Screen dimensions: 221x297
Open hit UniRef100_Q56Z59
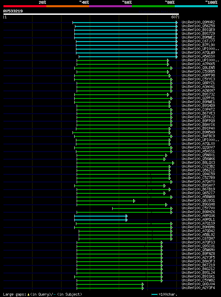[198, 26]
